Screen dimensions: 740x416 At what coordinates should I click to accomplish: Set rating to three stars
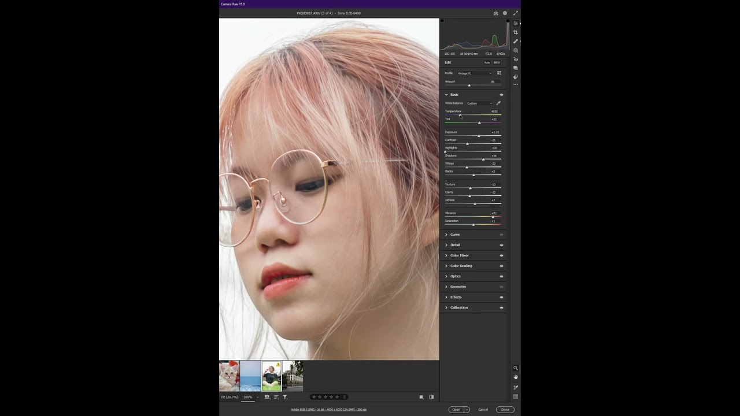click(x=325, y=397)
